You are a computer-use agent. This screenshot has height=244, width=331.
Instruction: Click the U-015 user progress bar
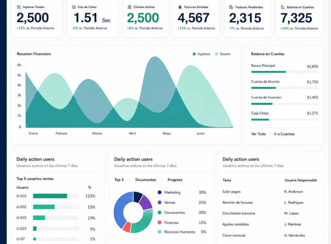[56, 196]
